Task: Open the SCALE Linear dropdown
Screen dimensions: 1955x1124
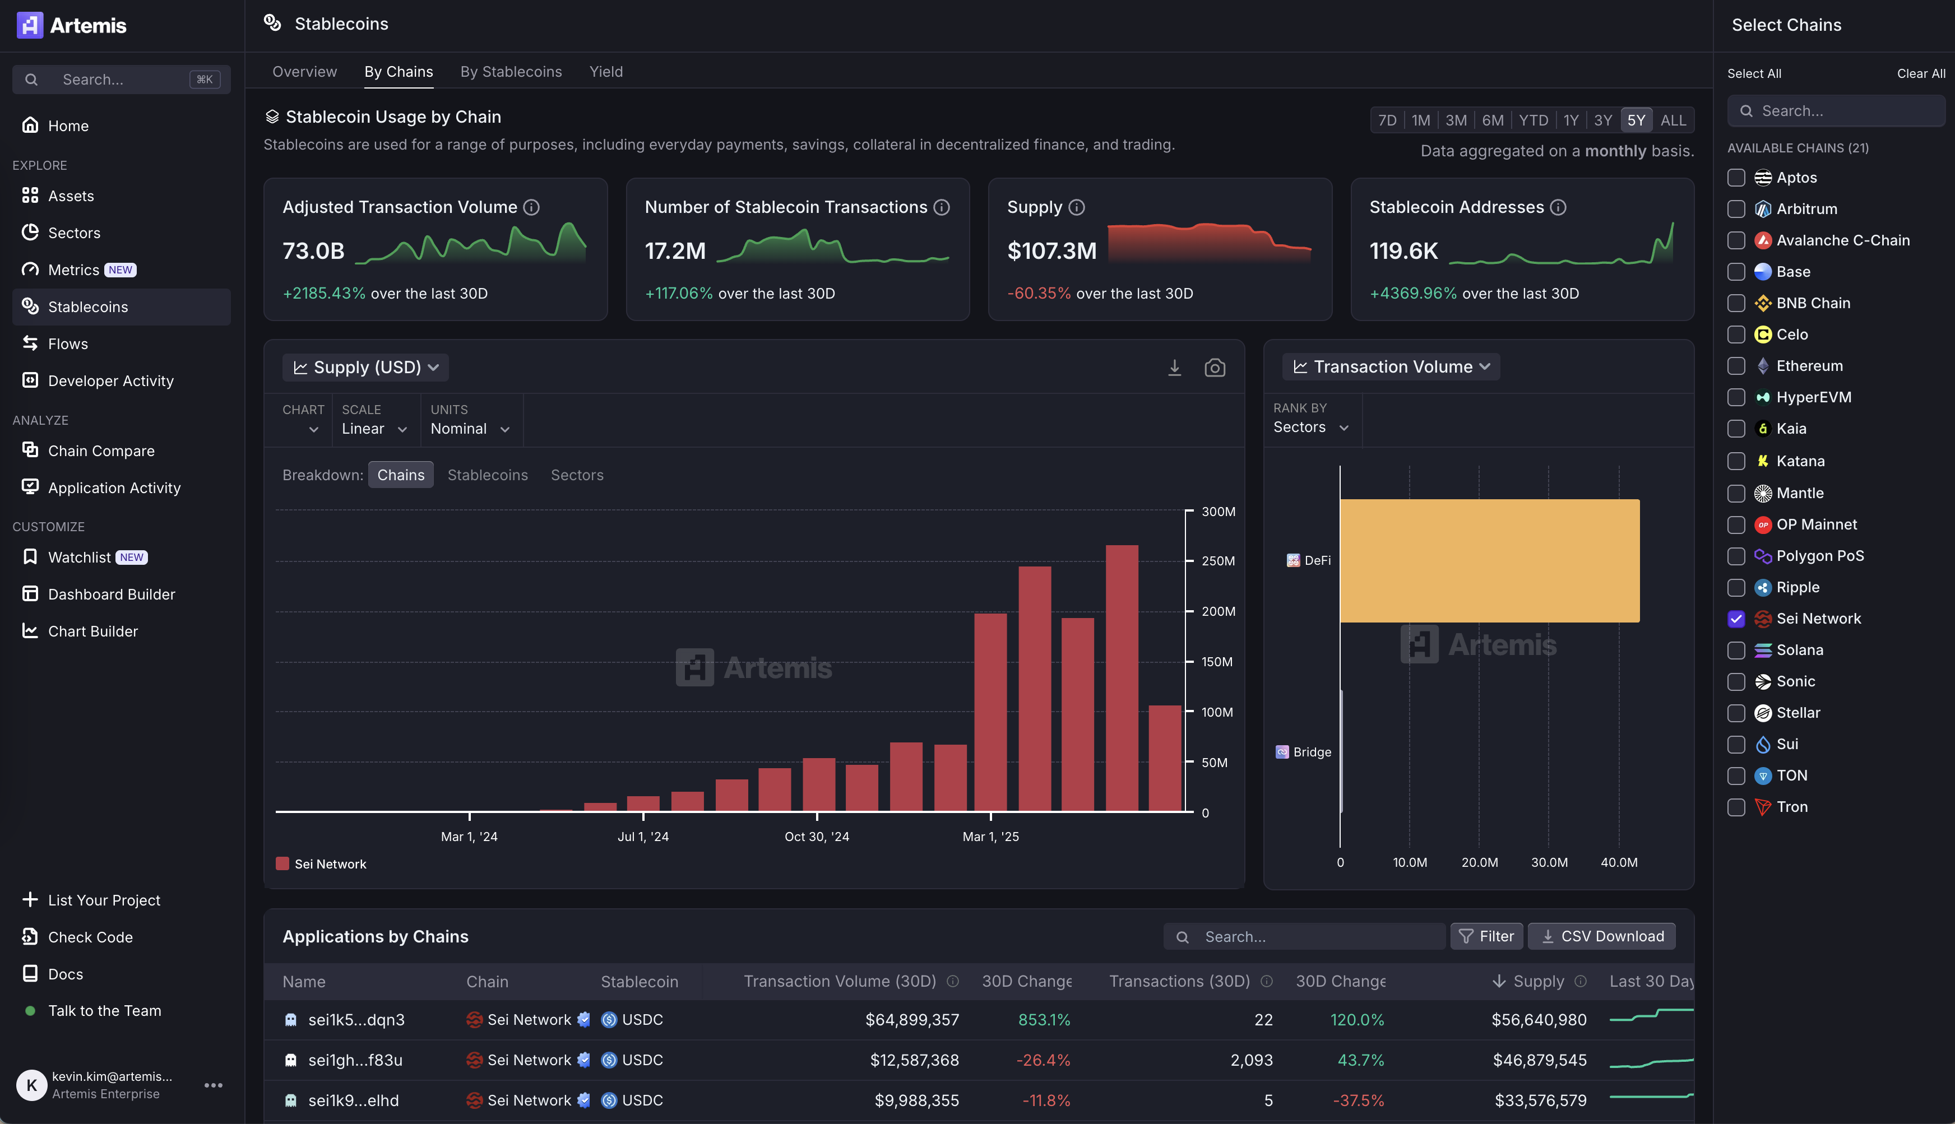Action: coord(375,420)
